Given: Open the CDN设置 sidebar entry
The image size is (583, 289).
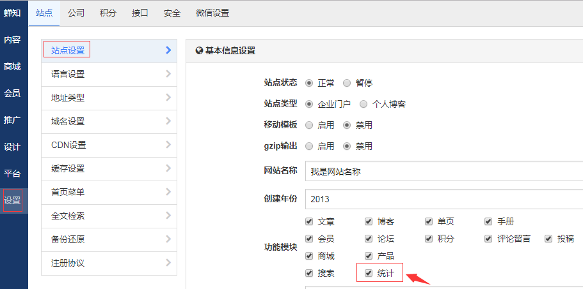Looking at the screenshot, I should pos(109,145).
